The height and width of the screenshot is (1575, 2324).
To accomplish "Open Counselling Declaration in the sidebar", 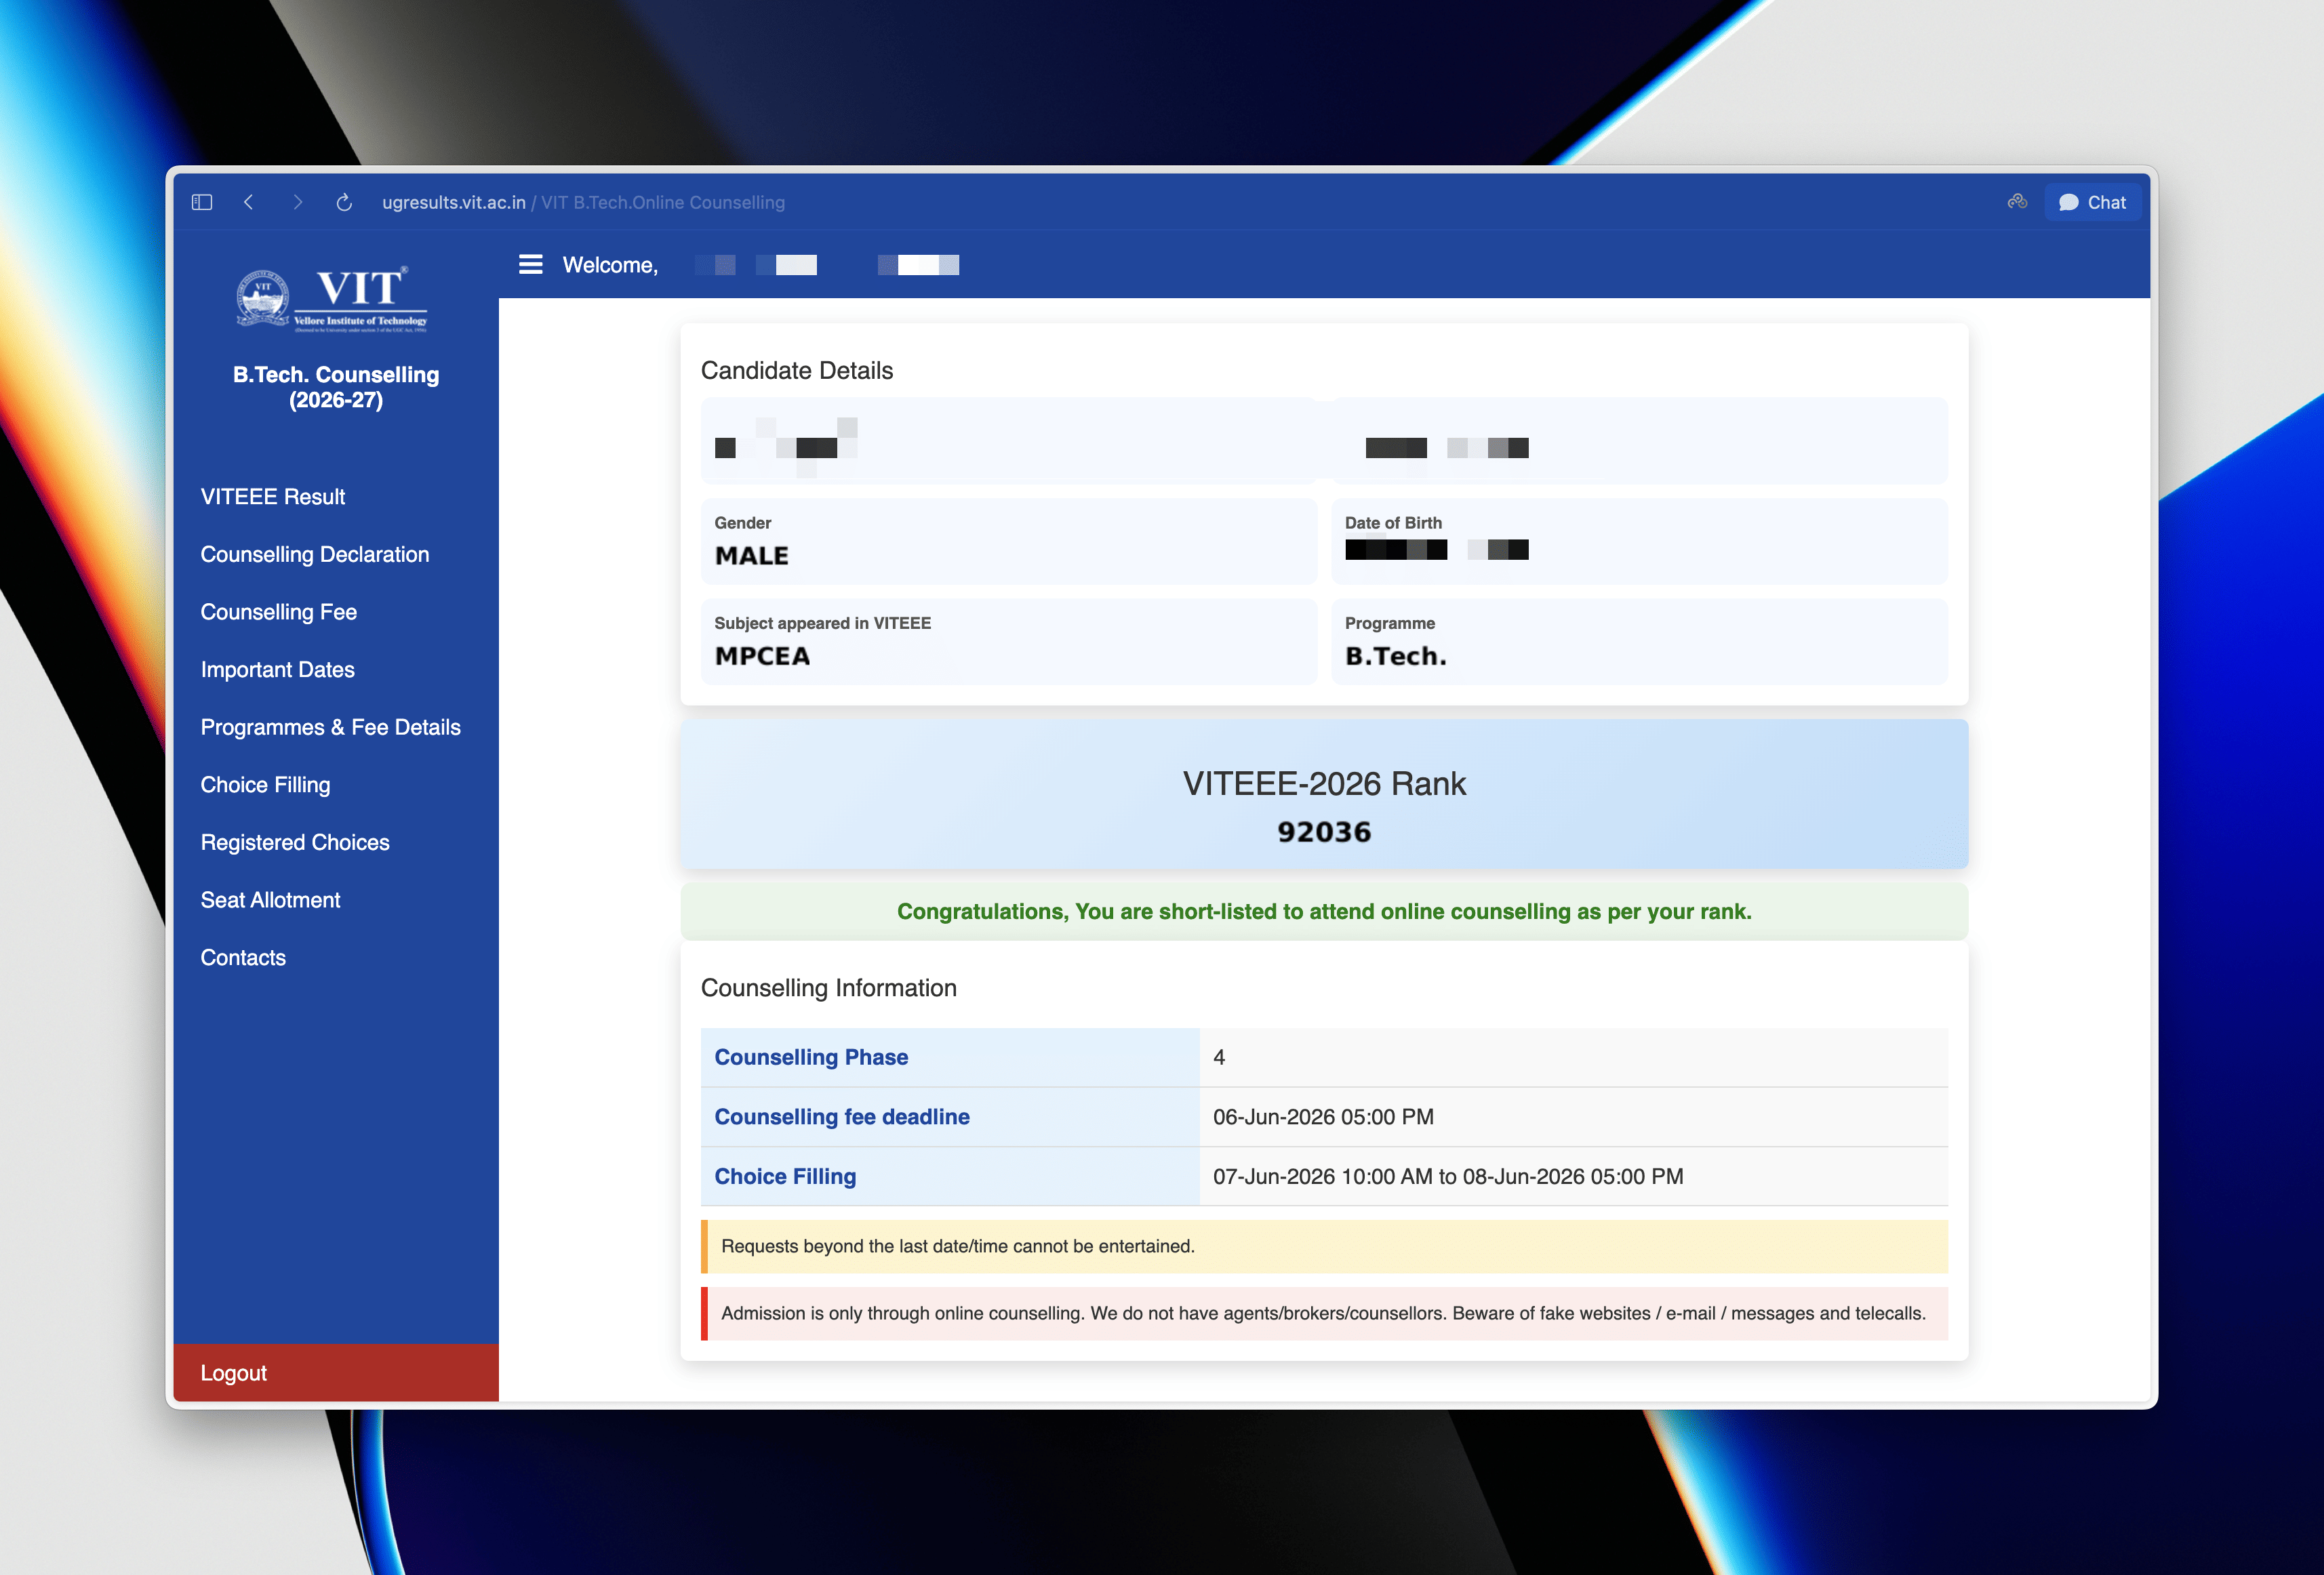I will (x=315, y=554).
